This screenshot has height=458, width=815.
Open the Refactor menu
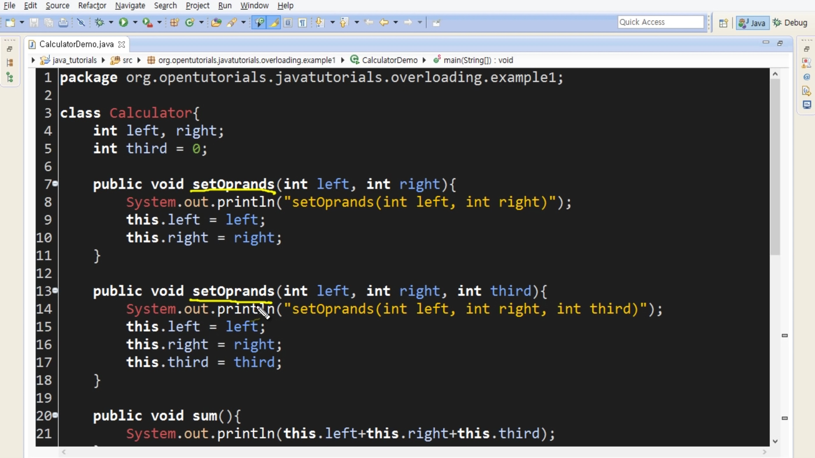92,5
